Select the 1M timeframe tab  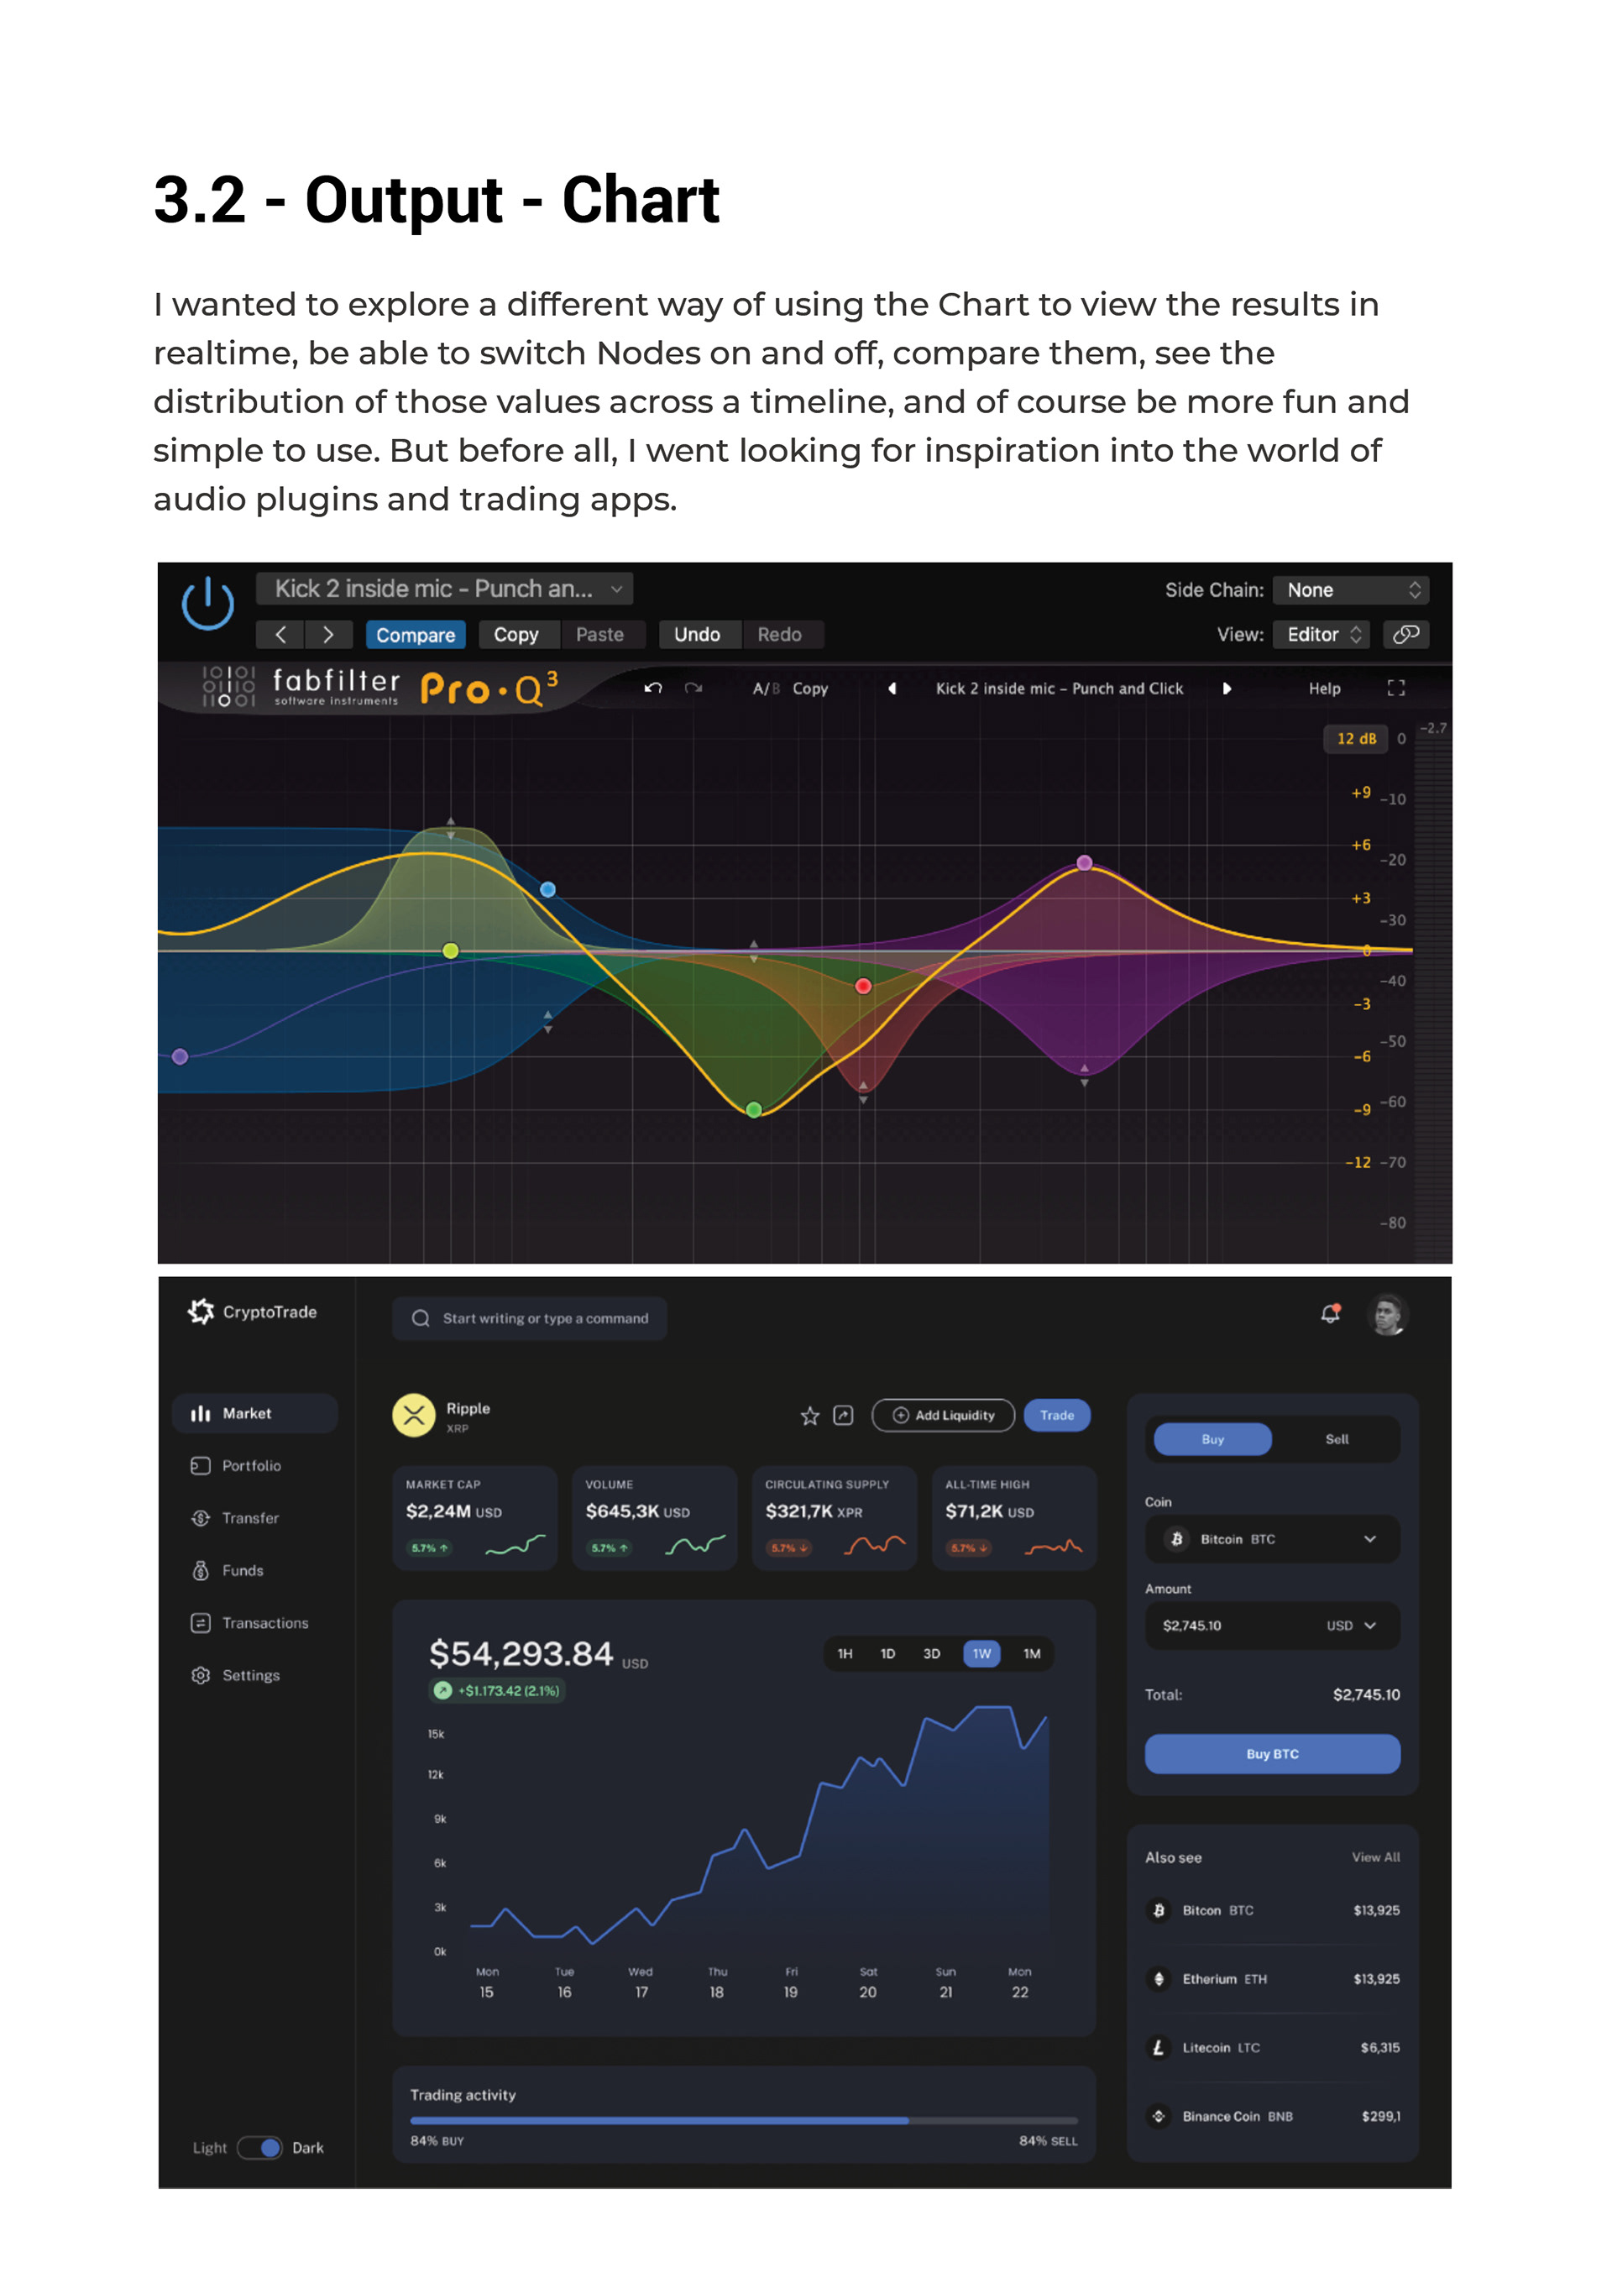(x=1031, y=1653)
